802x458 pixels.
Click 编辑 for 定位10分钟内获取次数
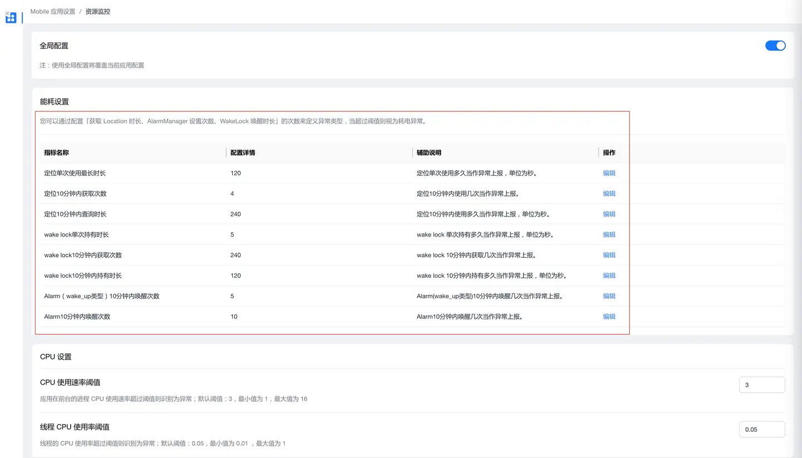point(609,194)
